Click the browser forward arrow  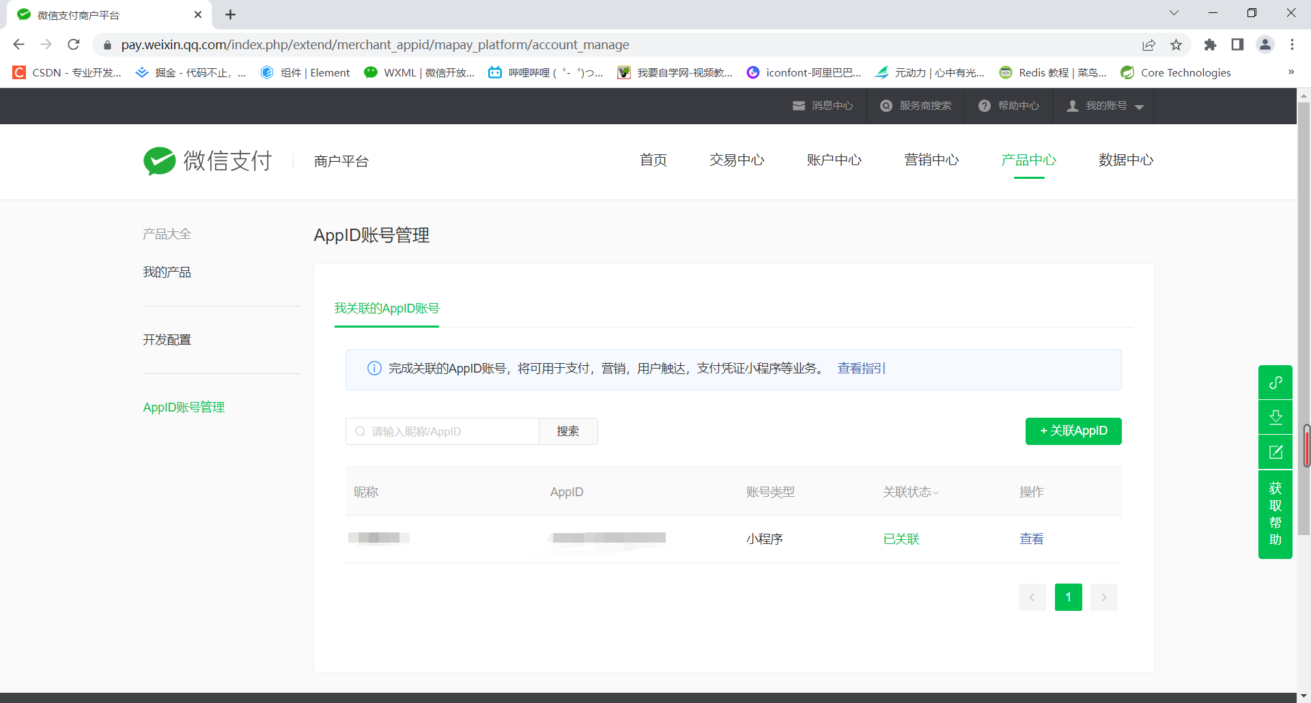(46, 44)
